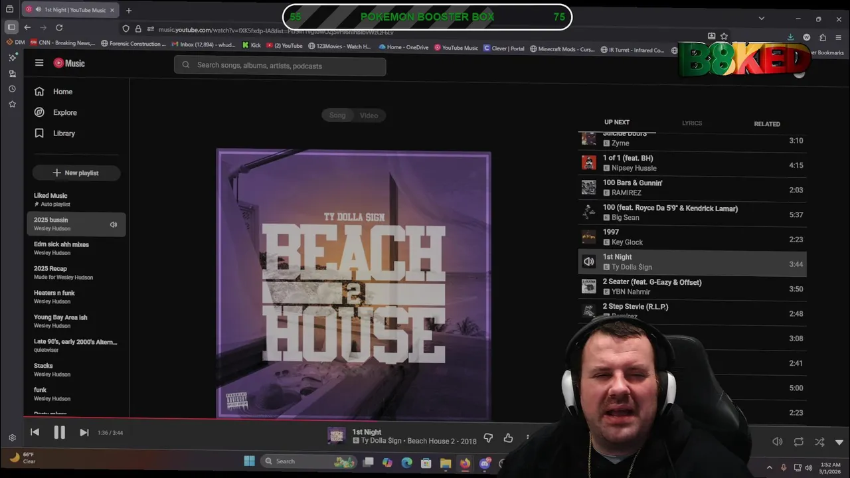Open the YouTube Music bookmark

[x=456, y=47]
